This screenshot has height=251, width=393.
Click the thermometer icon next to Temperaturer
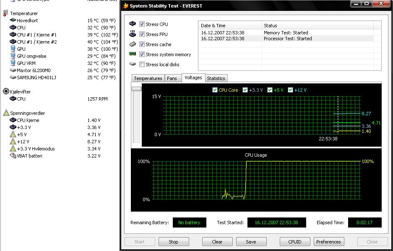5,13
